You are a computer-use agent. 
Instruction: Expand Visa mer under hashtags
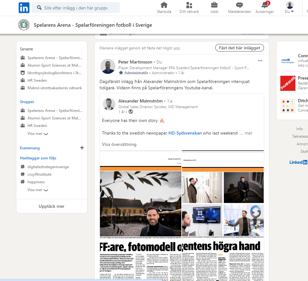pyautogui.click(x=38, y=190)
